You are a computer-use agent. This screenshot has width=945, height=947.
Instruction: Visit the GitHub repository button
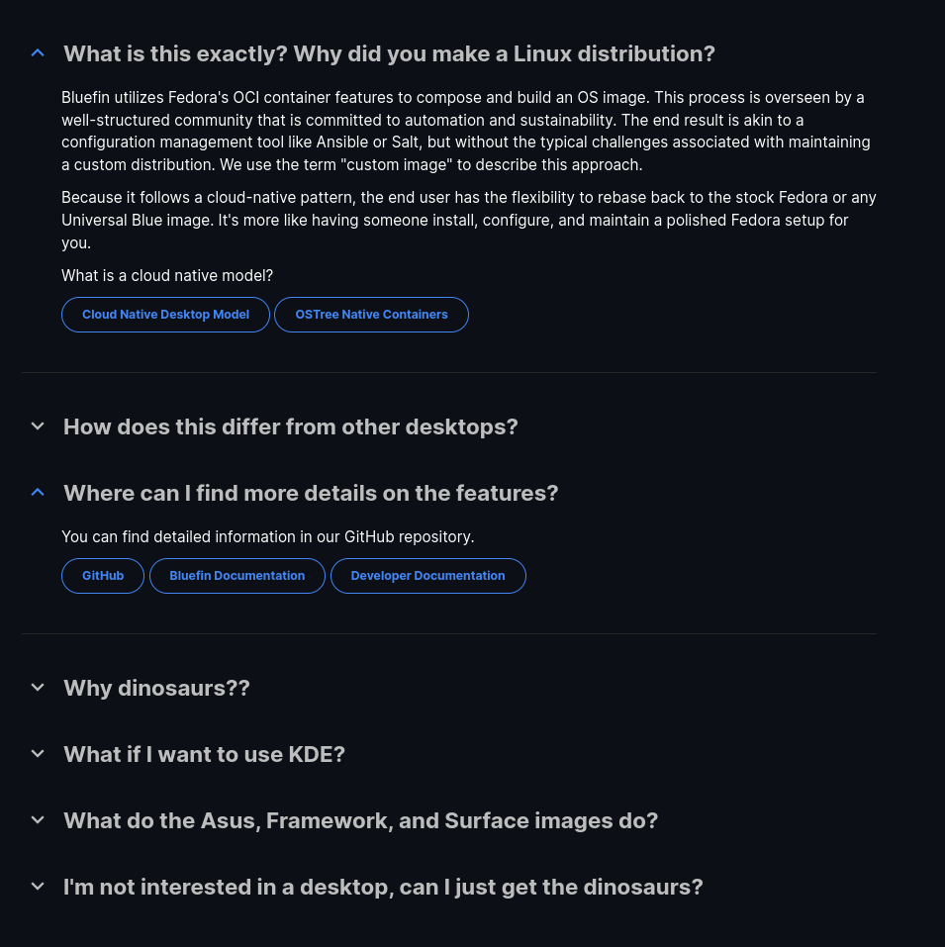103,576
